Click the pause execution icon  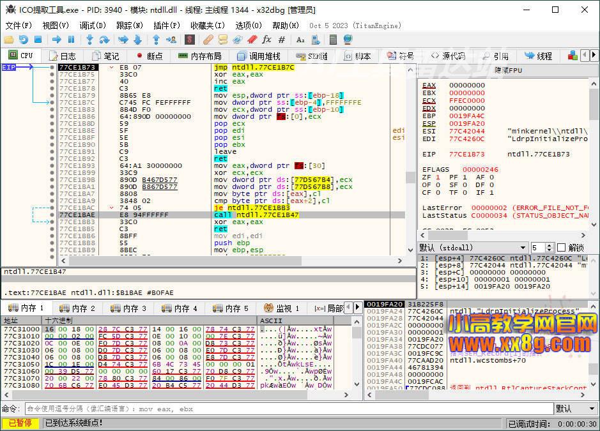71,40
